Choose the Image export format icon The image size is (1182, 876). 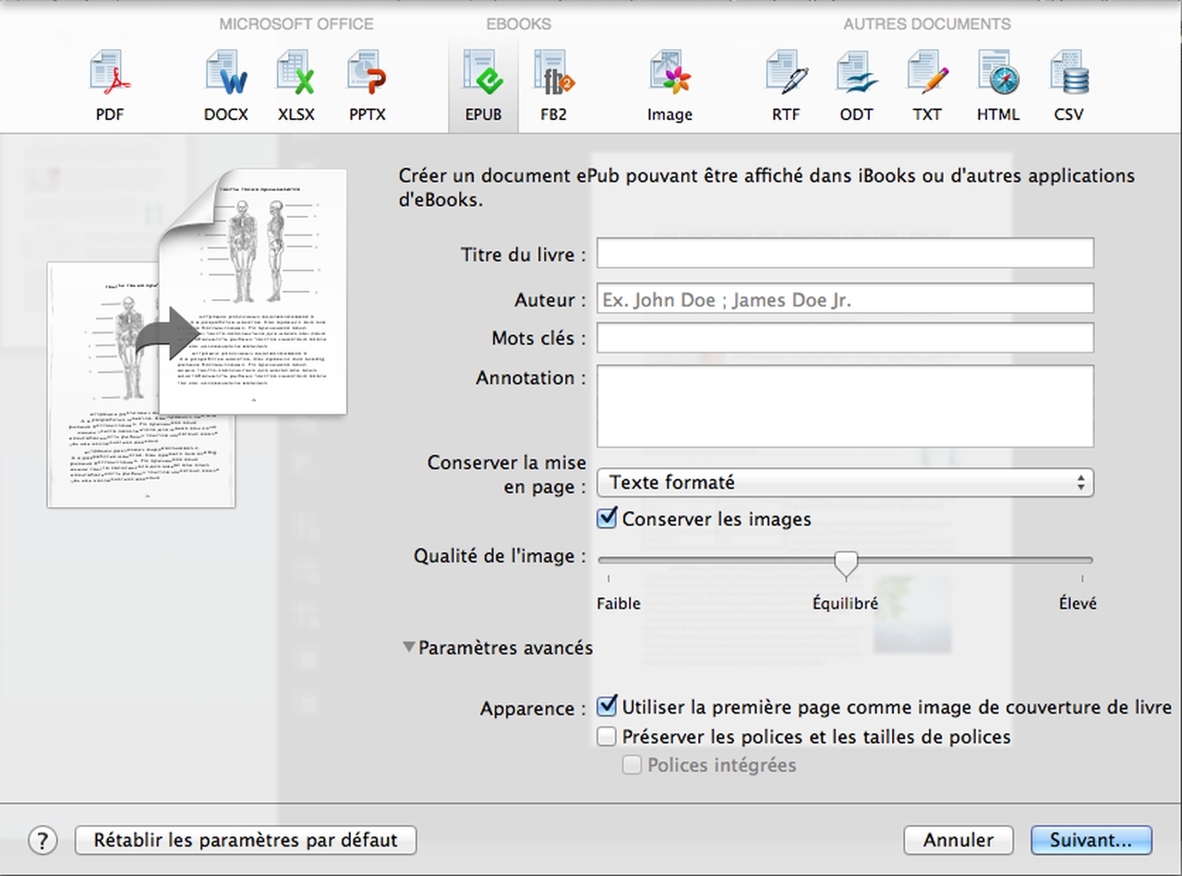[669, 85]
